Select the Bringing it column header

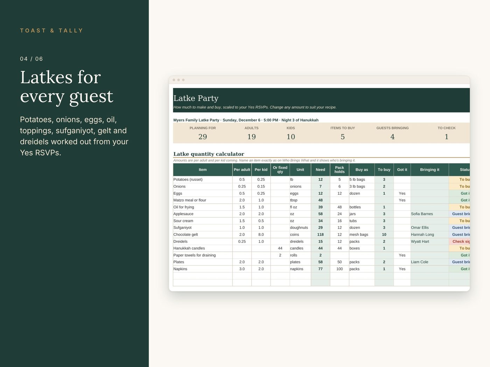[429, 170]
